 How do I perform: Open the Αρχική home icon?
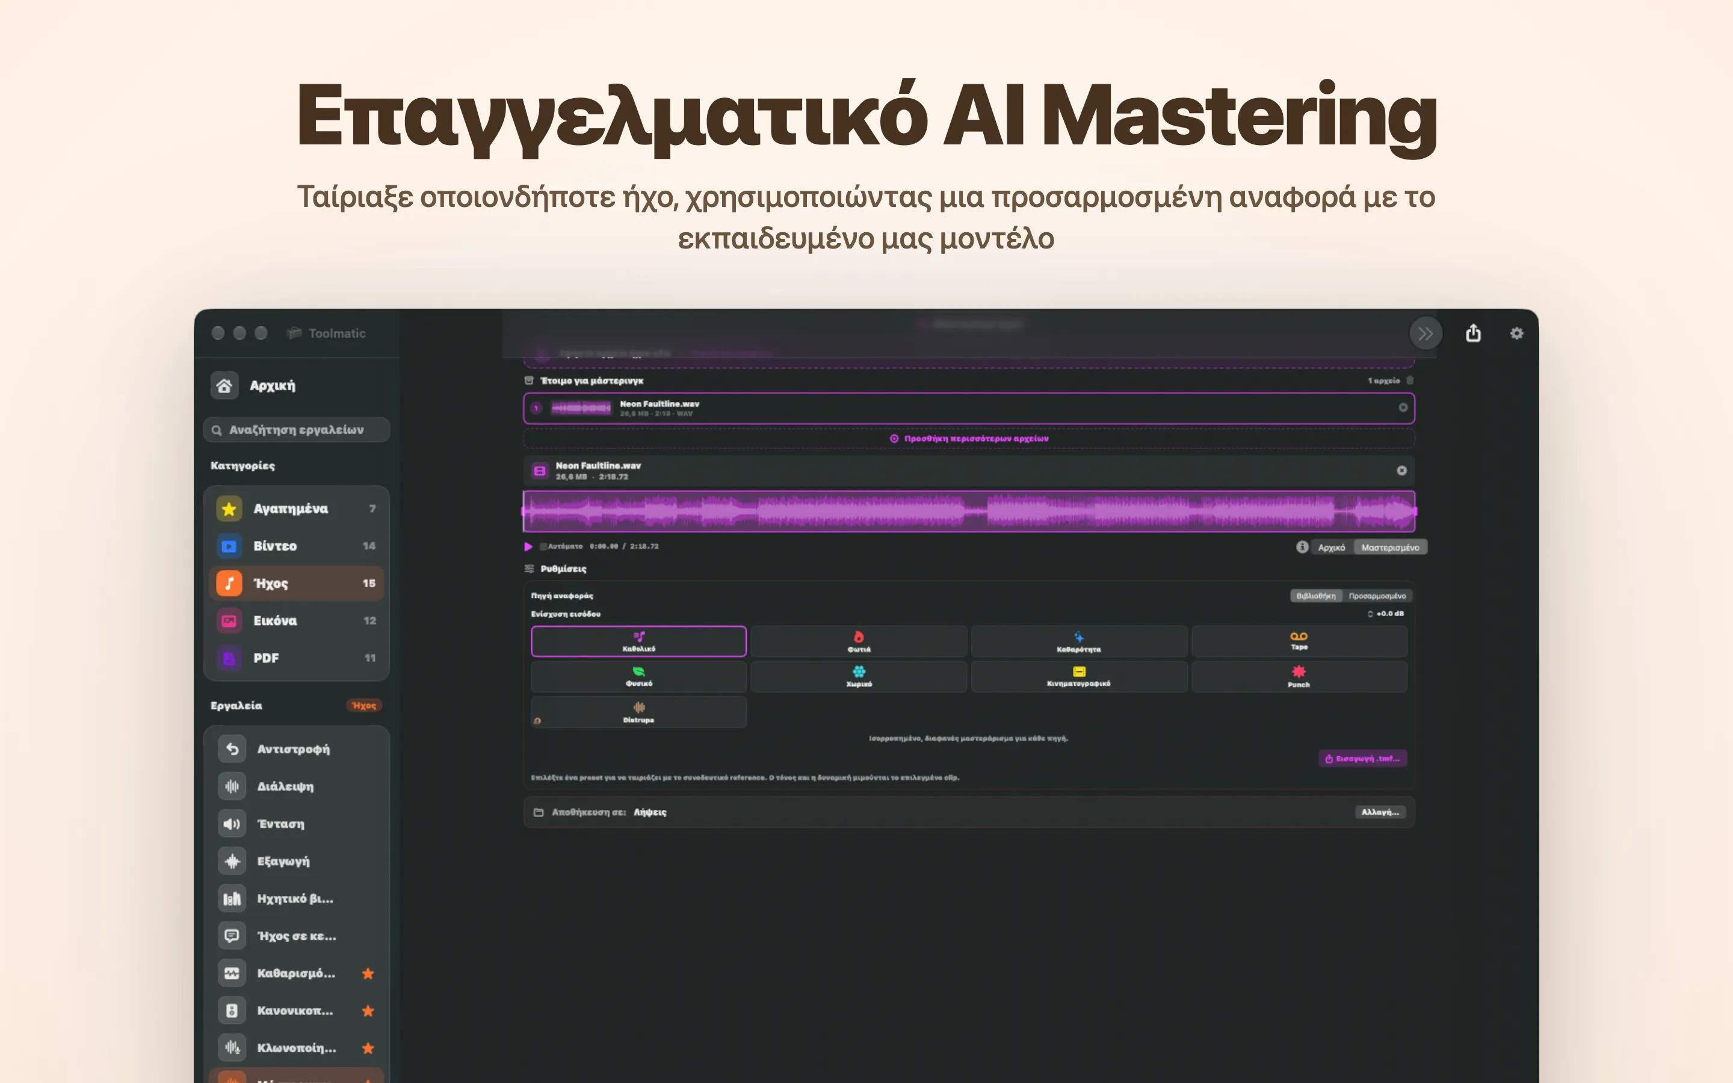point(224,385)
